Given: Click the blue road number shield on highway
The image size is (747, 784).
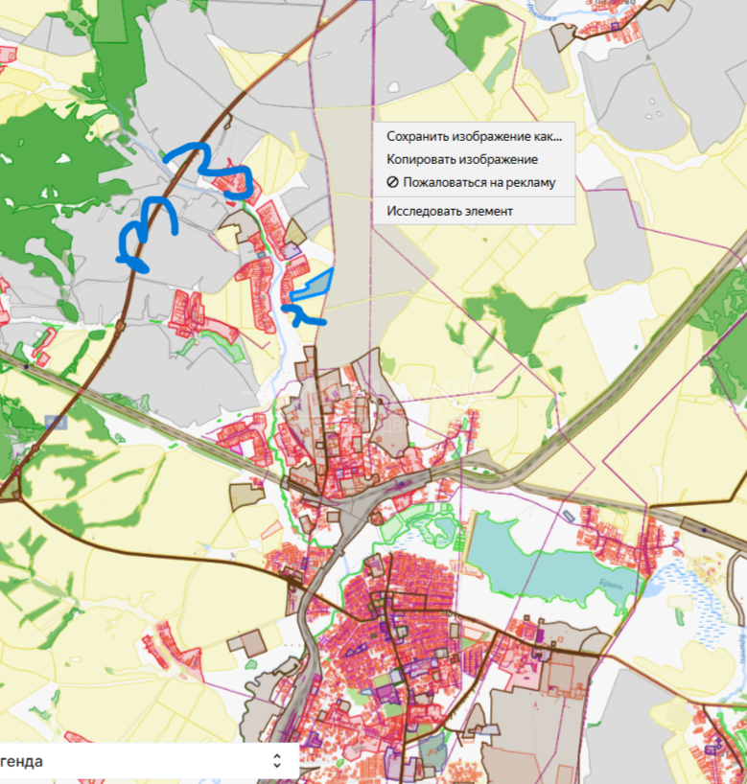Looking at the screenshot, I should pyautogui.click(x=56, y=421).
